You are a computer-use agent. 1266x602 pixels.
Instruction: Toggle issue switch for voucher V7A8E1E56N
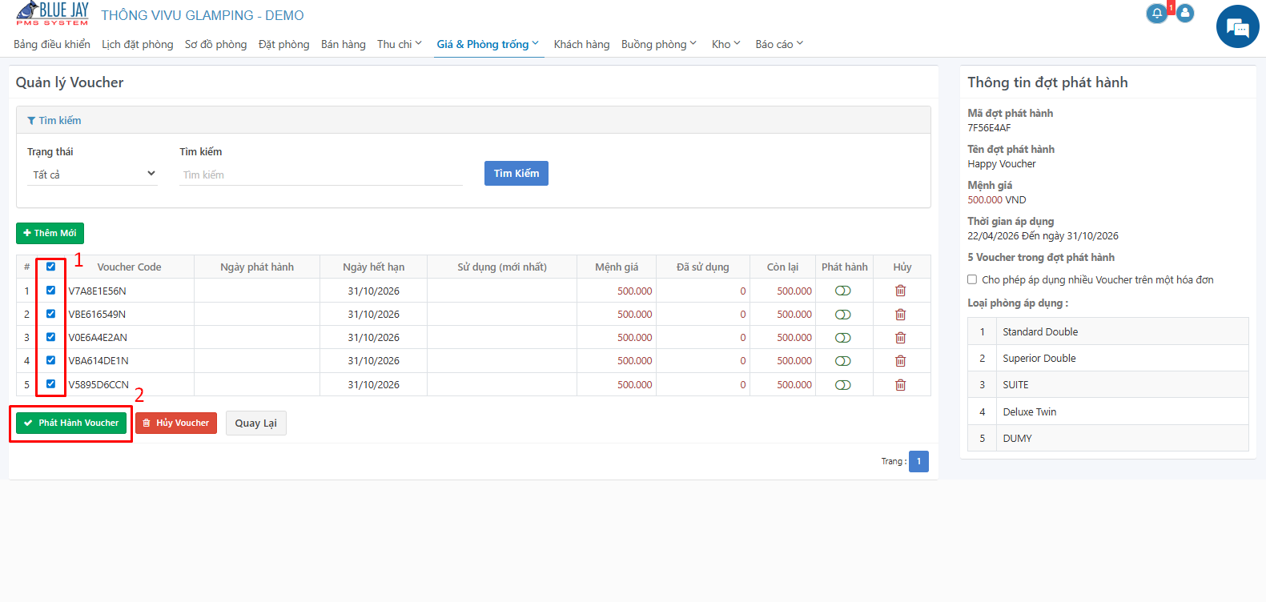[843, 291]
